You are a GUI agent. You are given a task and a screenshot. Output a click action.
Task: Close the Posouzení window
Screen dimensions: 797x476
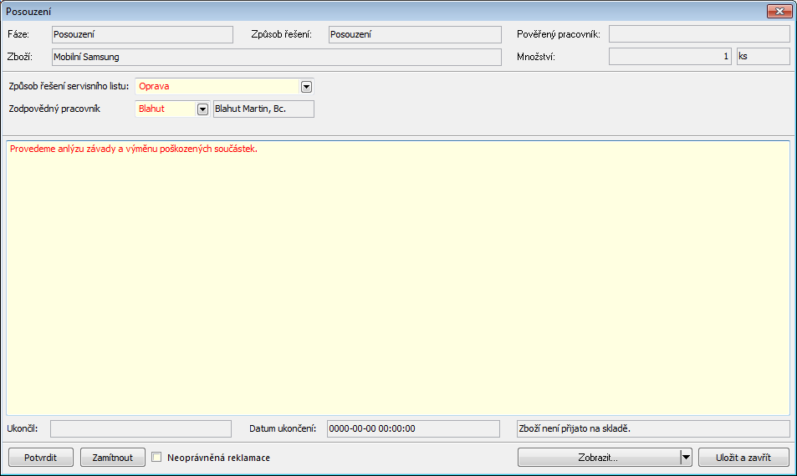pyautogui.click(x=779, y=11)
